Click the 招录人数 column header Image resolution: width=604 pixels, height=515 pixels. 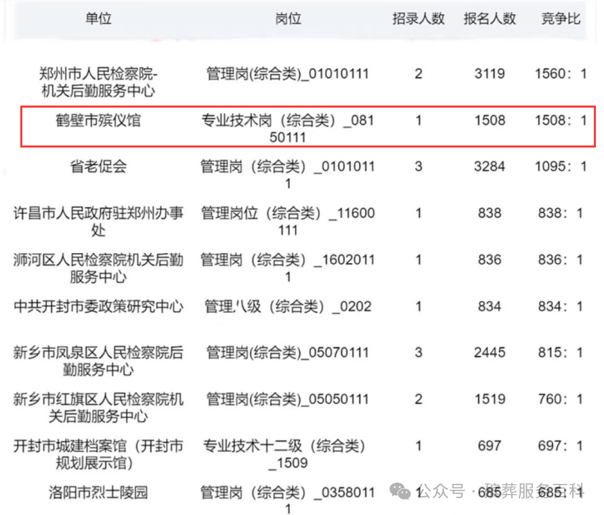pyautogui.click(x=418, y=19)
